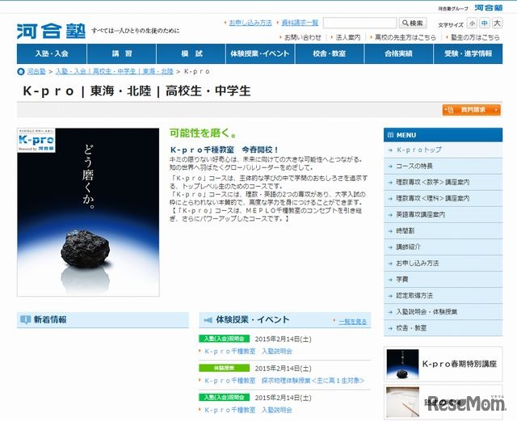Open the K-pro春期特別講座 banner
The width and height of the screenshot is (517, 422).
(x=443, y=365)
